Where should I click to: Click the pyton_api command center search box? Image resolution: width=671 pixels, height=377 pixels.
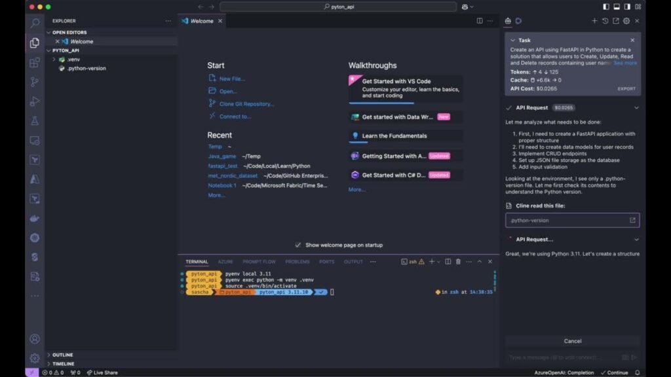(x=338, y=7)
